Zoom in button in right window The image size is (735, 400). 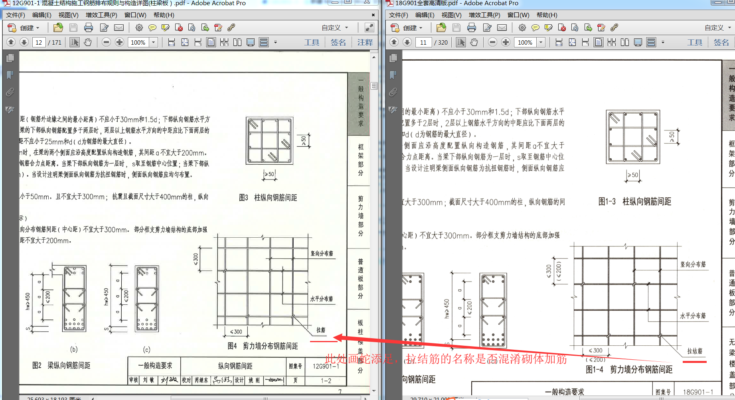pyautogui.click(x=506, y=42)
